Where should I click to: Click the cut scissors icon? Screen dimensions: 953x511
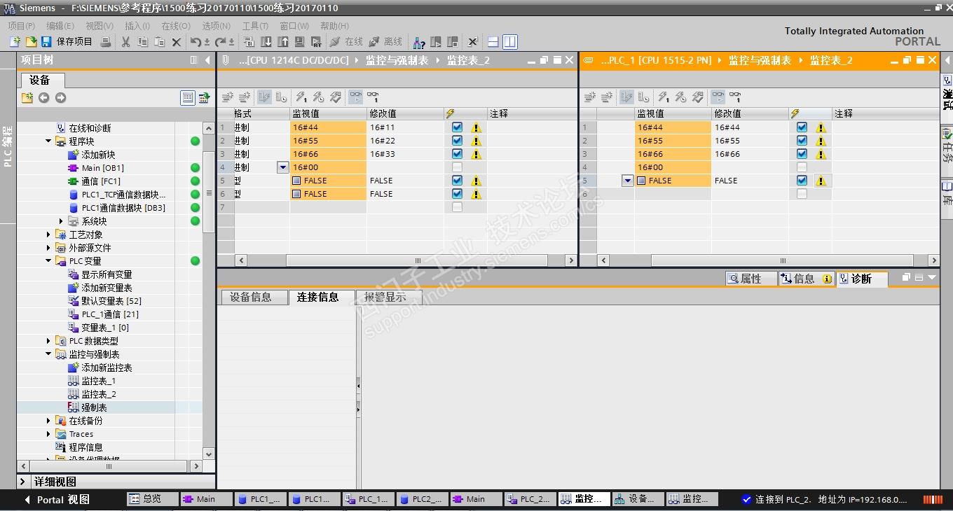point(125,42)
